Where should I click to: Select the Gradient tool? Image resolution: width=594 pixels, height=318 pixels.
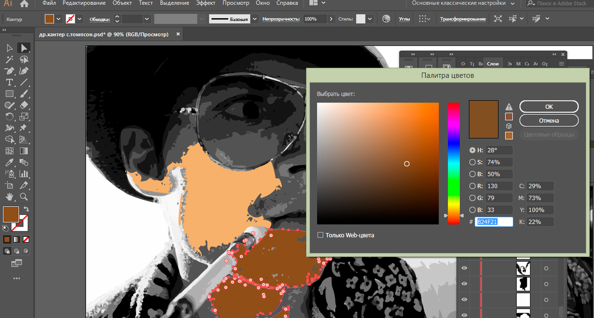pos(23,151)
